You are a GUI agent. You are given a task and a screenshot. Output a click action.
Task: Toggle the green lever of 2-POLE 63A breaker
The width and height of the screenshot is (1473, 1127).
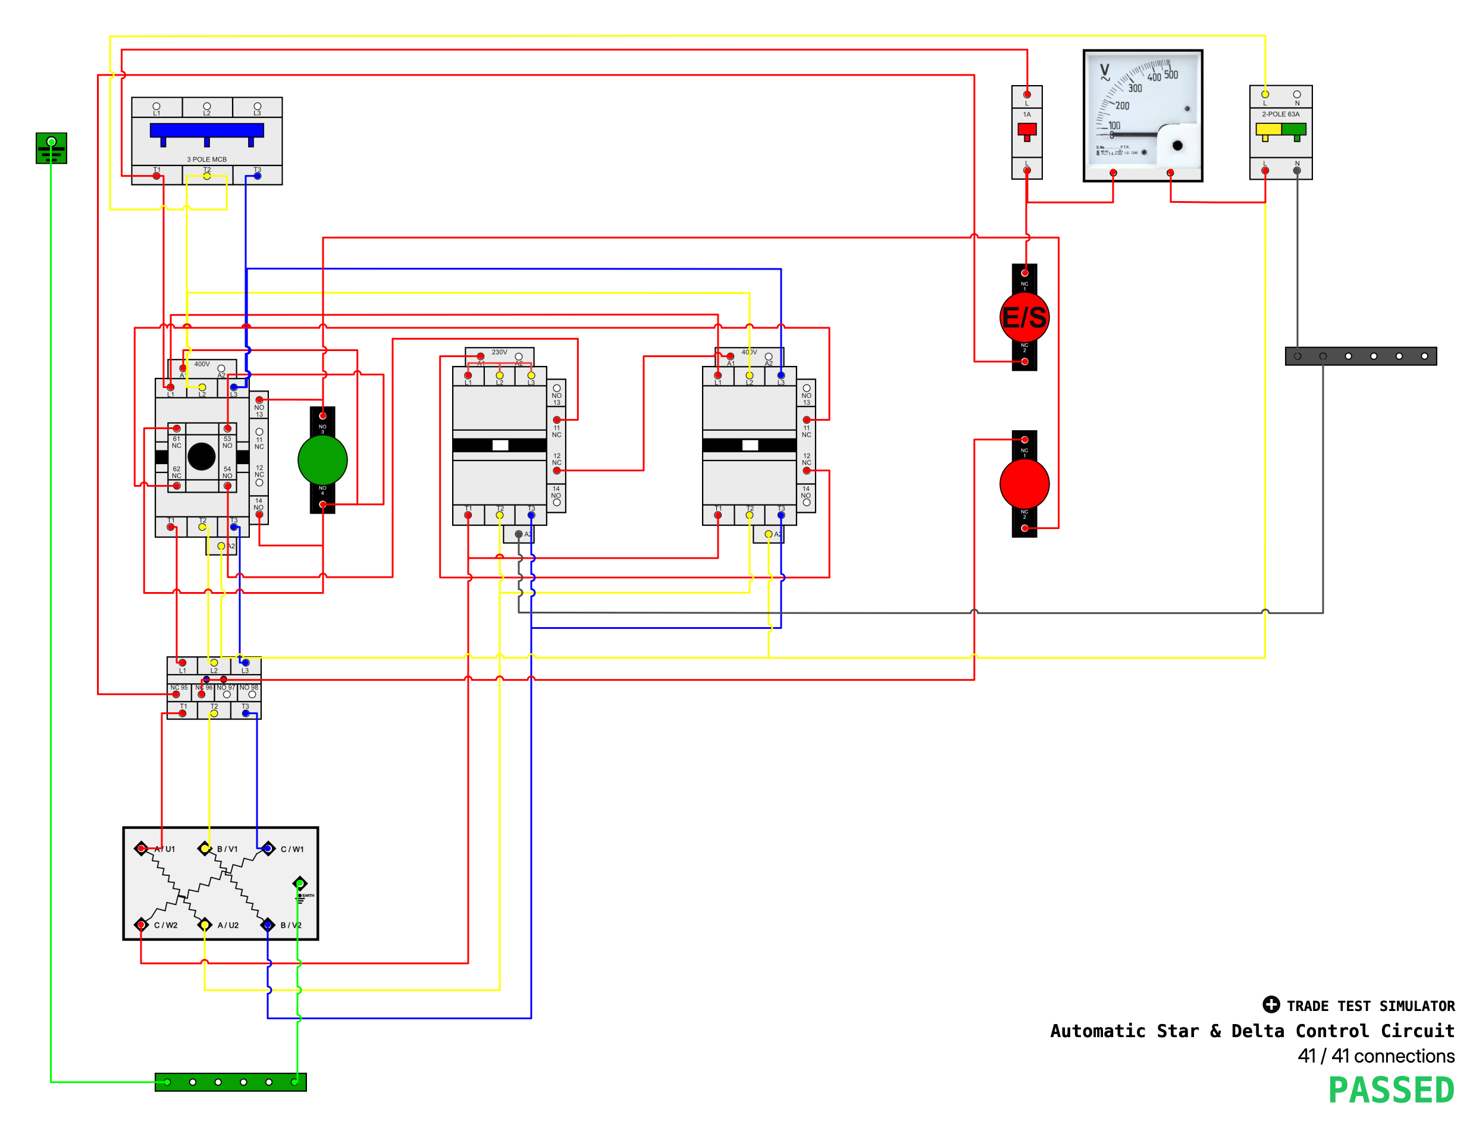(x=1294, y=131)
